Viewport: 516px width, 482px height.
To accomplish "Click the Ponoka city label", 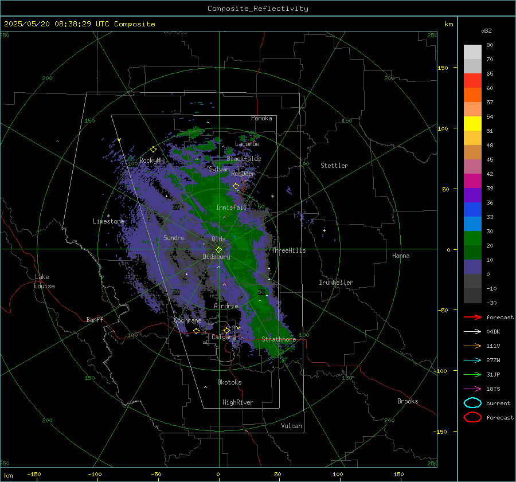I will 261,118.
